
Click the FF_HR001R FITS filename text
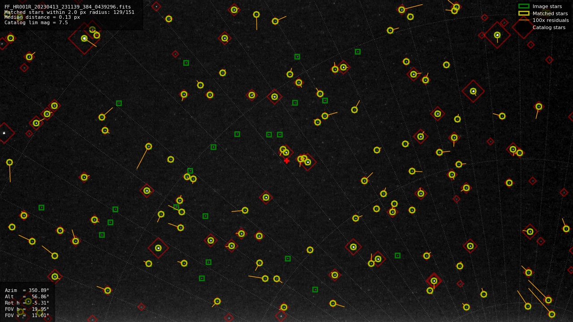tap(68, 7)
